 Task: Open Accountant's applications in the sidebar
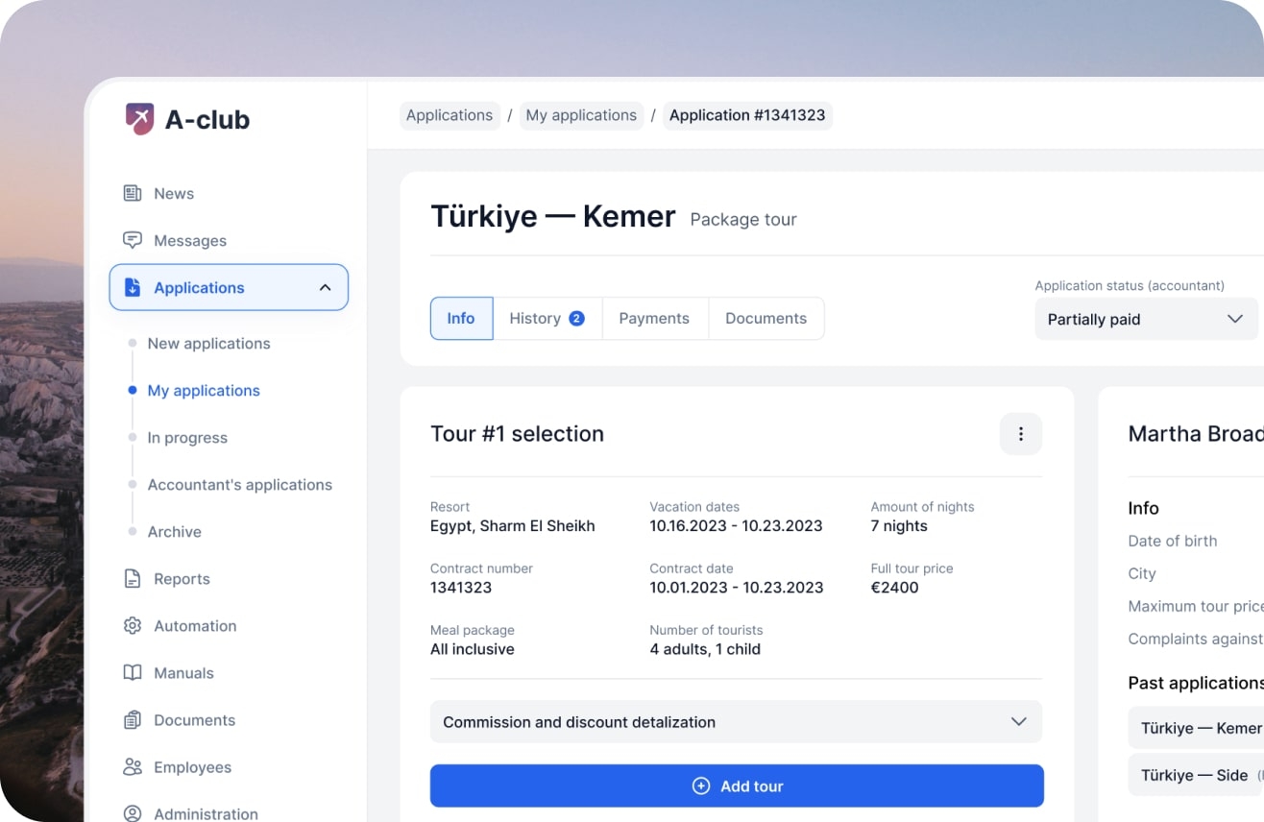[239, 485]
